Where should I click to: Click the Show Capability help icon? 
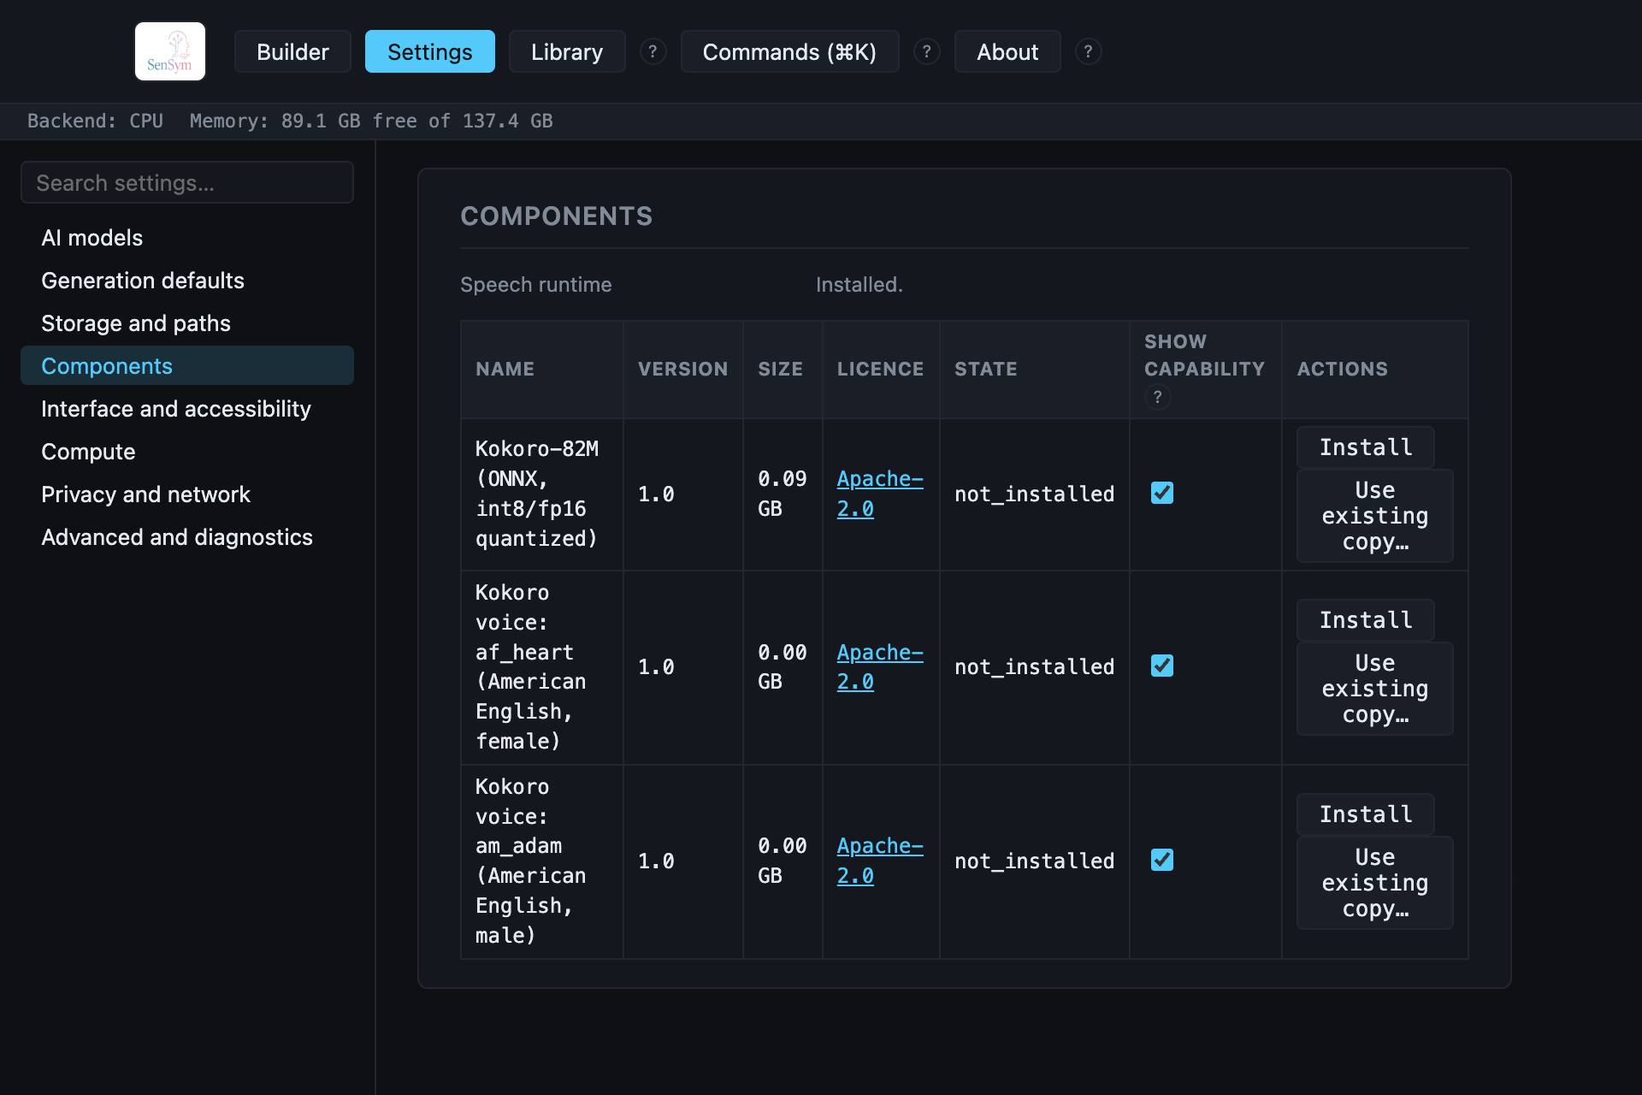(1158, 397)
